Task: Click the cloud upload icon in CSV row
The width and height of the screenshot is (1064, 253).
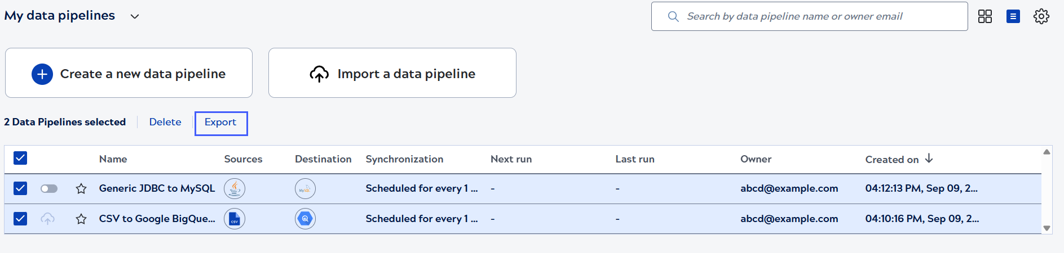Action: coord(48,219)
